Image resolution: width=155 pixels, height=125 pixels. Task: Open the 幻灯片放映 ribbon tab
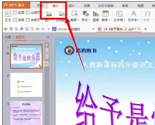(x=106, y=6)
